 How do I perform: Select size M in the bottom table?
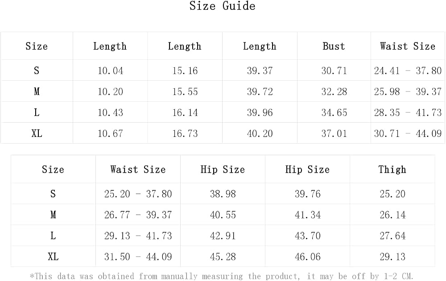pos(53,215)
